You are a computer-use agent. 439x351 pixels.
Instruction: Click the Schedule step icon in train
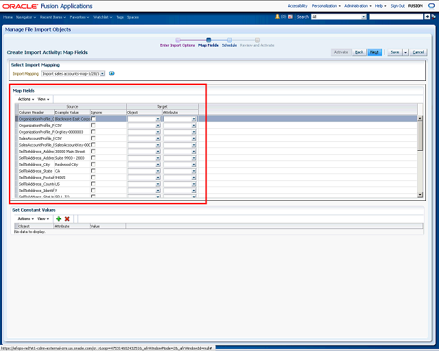(229, 40)
